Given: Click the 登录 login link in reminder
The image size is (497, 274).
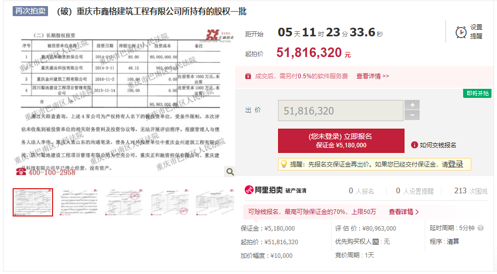Looking at the screenshot, I should (456, 164).
